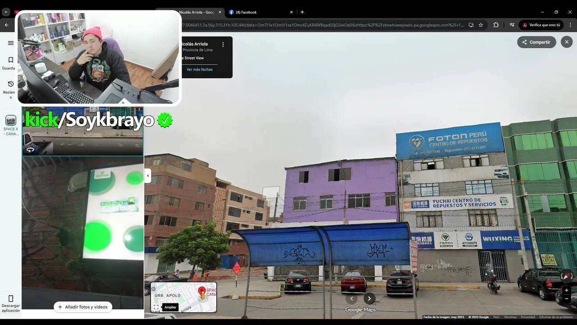Open the Extensions puzzle icon
Viewport: 577px width, 325px height.
(x=496, y=25)
